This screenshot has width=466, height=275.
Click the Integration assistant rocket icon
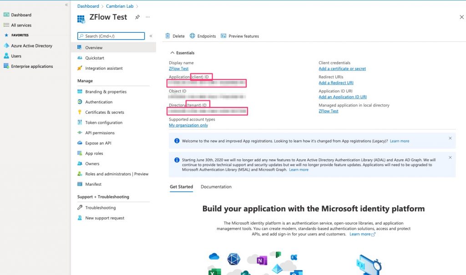pos(80,68)
